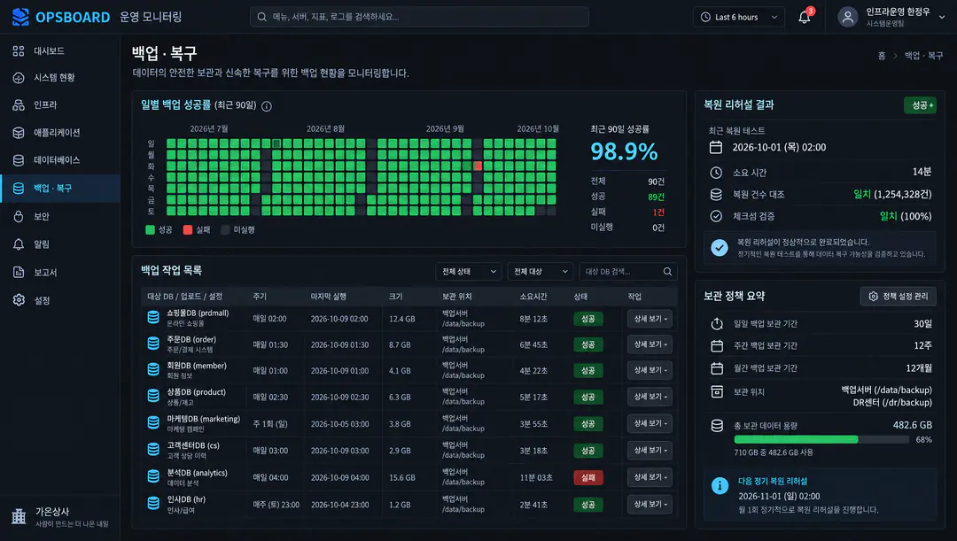Click the calendar icon next to 2026-10-01 (목) 02:00
Image resolution: width=957 pixels, height=541 pixels.
[x=716, y=147]
